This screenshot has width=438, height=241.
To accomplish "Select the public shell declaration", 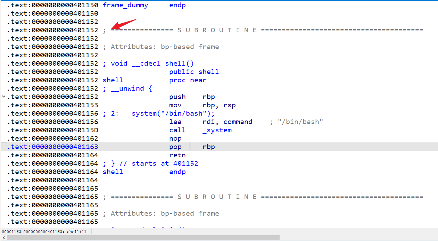I will coord(194,72).
